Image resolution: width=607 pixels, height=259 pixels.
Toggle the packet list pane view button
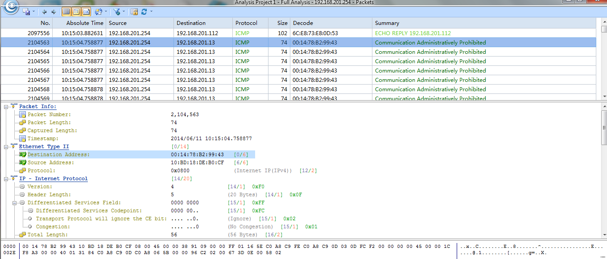[66, 12]
